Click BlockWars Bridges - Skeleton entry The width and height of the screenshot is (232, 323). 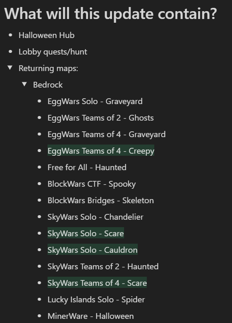[100, 200]
